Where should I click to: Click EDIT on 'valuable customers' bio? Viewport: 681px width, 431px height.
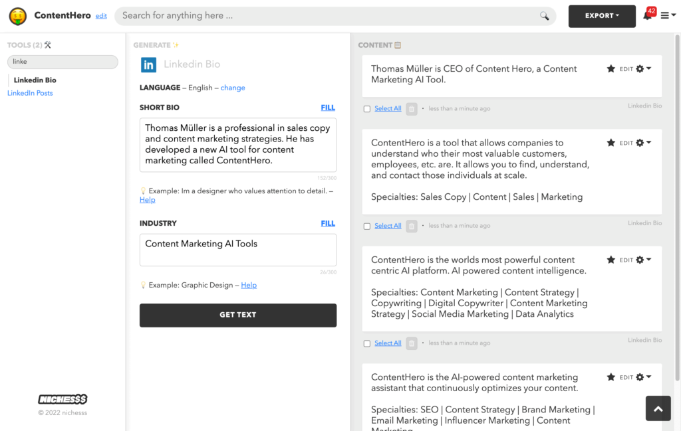(x=626, y=143)
